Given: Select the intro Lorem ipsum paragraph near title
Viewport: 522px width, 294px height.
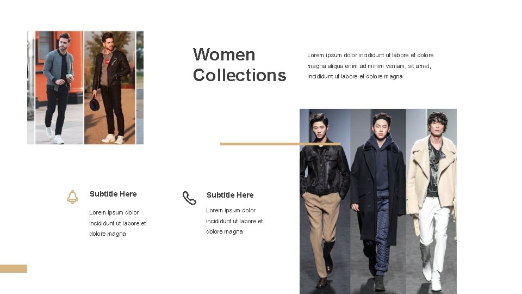Looking at the screenshot, I should (x=370, y=66).
